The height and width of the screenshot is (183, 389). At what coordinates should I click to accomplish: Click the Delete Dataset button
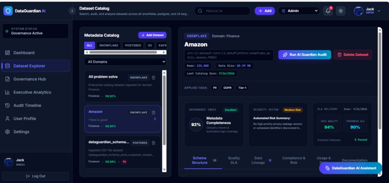coord(353,55)
